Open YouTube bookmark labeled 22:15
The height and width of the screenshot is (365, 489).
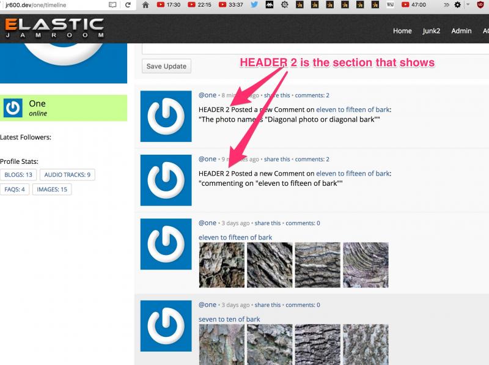tap(200, 5)
